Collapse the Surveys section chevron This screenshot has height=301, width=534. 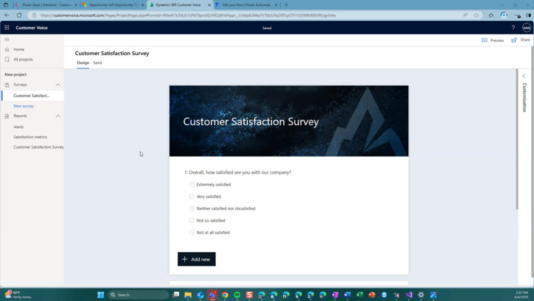click(x=58, y=85)
